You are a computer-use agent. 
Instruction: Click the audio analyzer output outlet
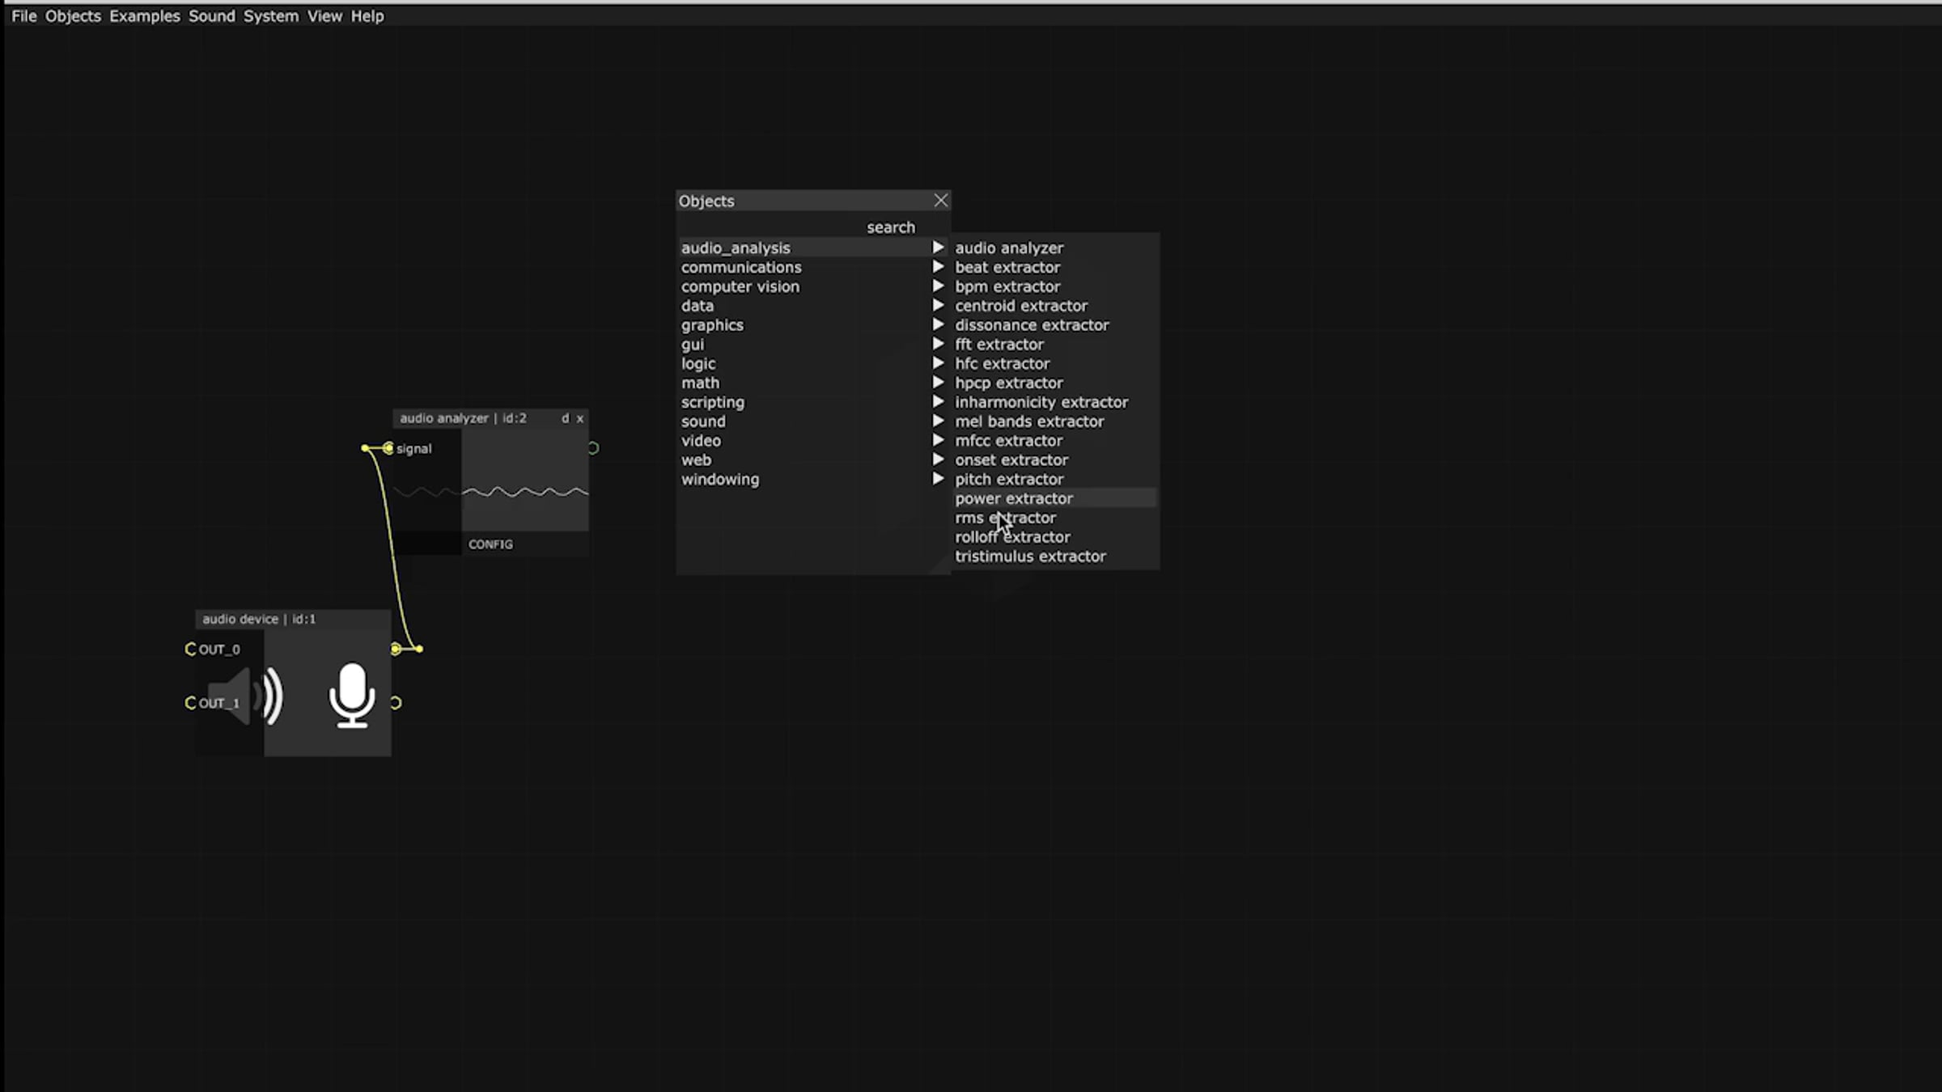pyautogui.click(x=593, y=448)
